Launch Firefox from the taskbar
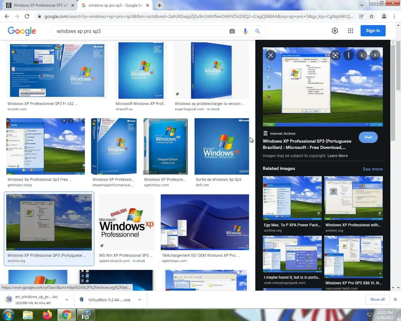Viewport: 401px width, 321px height. [x=47, y=315]
